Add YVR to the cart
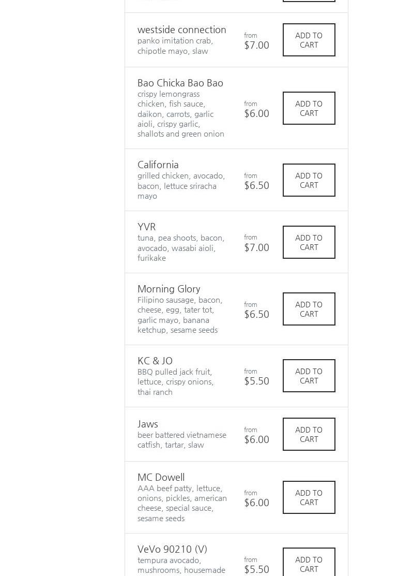The height and width of the screenshot is (576, 398). (309, 242)
